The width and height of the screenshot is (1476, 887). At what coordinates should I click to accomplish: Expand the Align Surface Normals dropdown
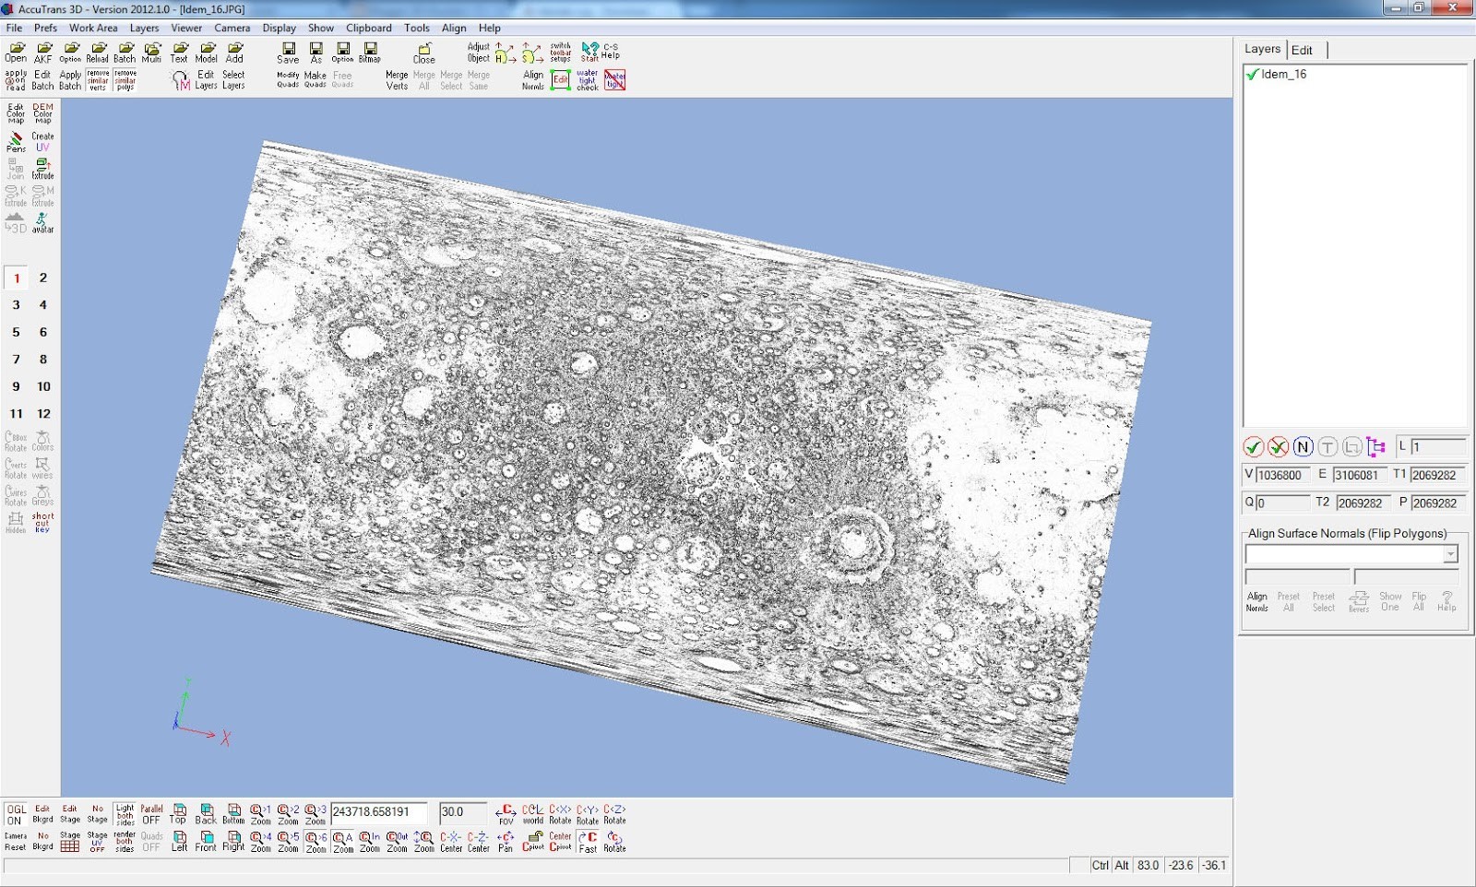[x=1450, y=554]
